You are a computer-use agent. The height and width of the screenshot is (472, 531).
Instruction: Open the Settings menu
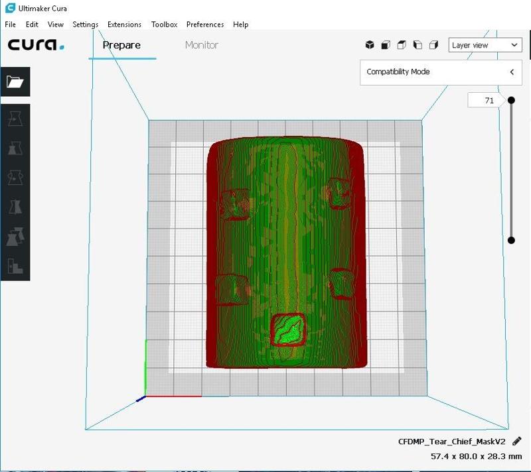[85, 25]
